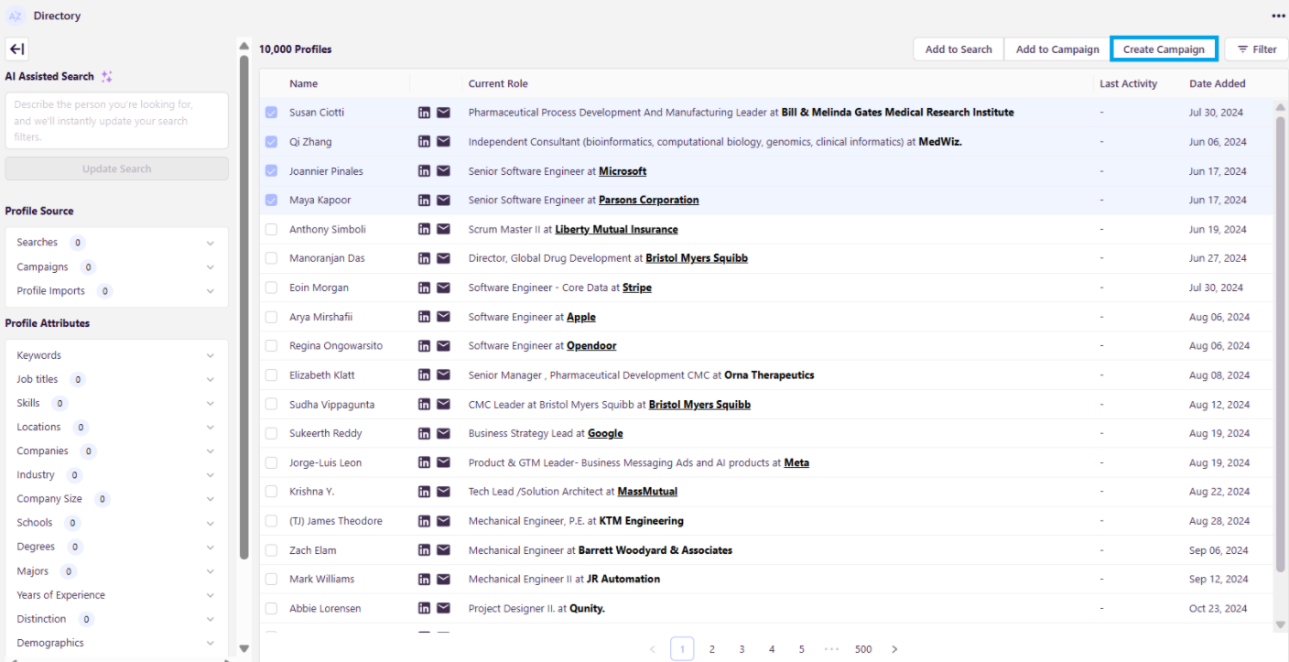Deselect the Maya Kapoor checkbox
Screen dimensions: 1289x662
(x=271, y=200)
